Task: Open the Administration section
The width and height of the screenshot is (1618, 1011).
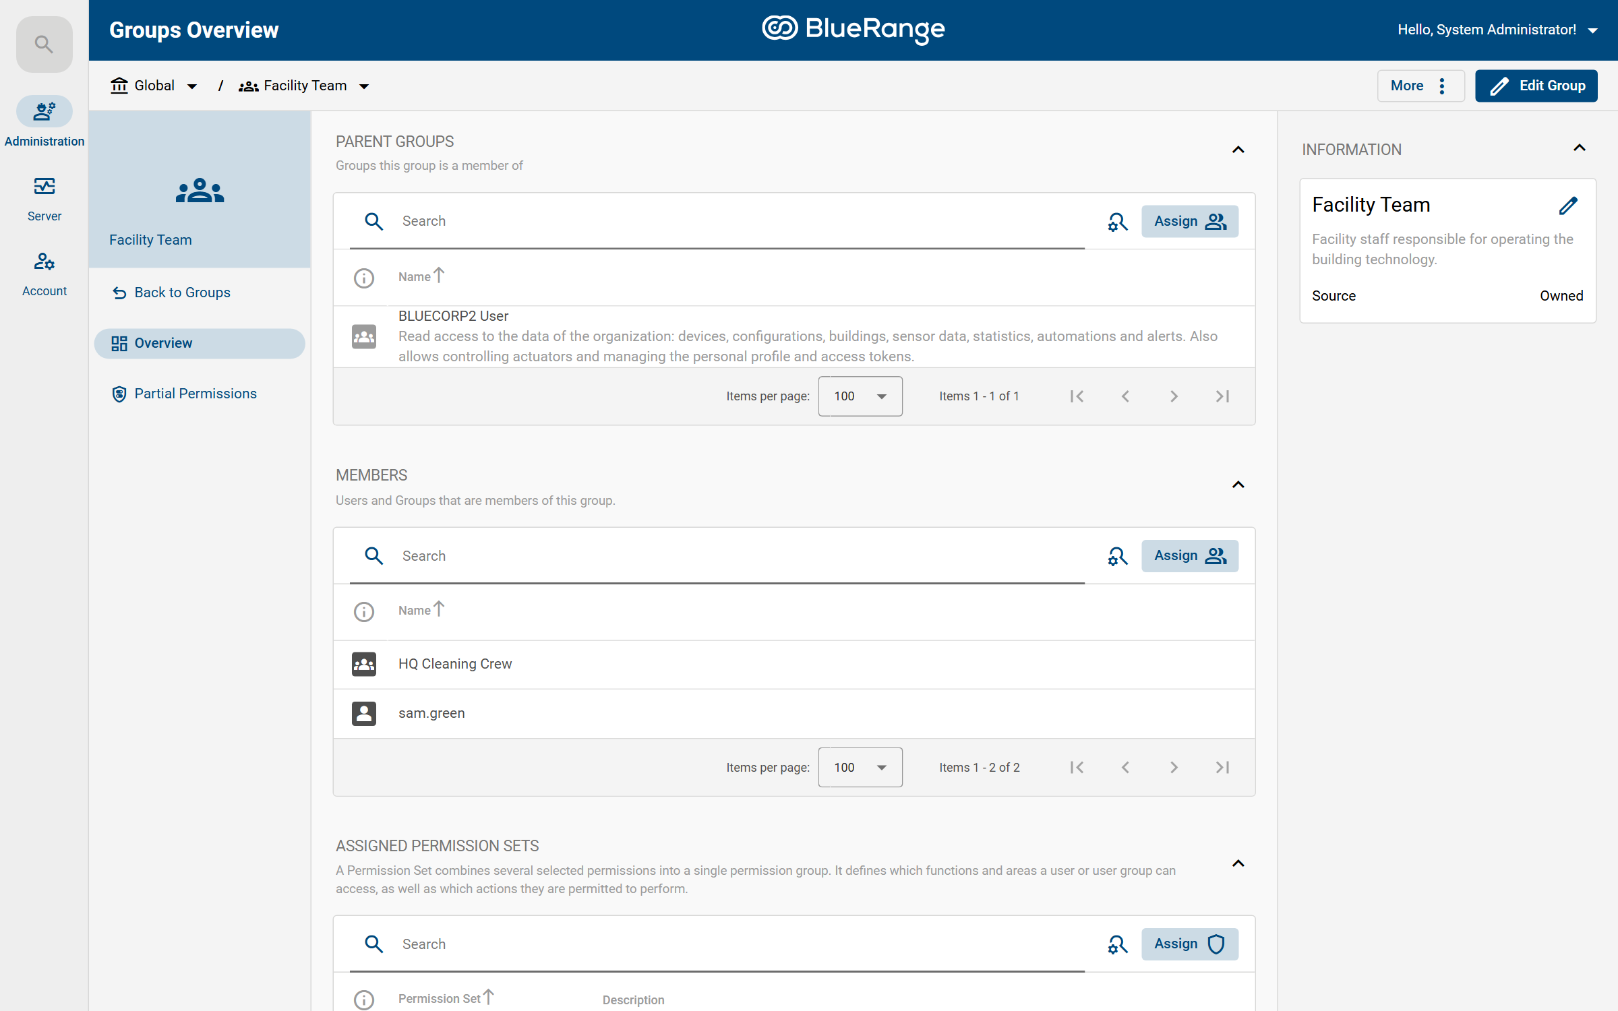Action: coord(44,122)
